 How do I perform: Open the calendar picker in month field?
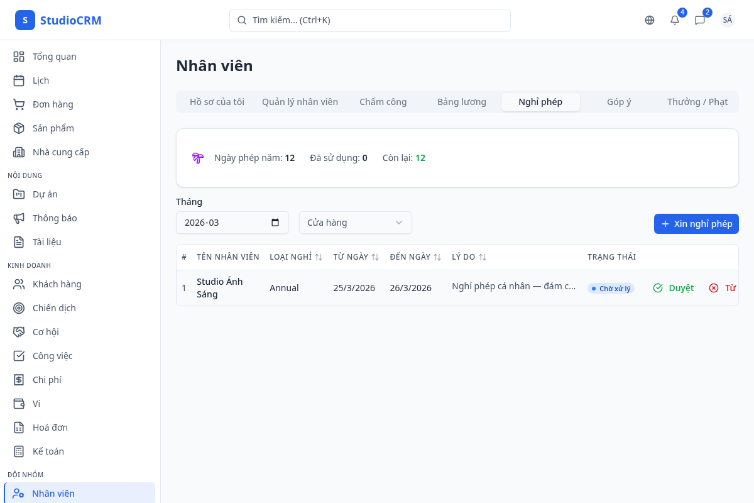275,223
